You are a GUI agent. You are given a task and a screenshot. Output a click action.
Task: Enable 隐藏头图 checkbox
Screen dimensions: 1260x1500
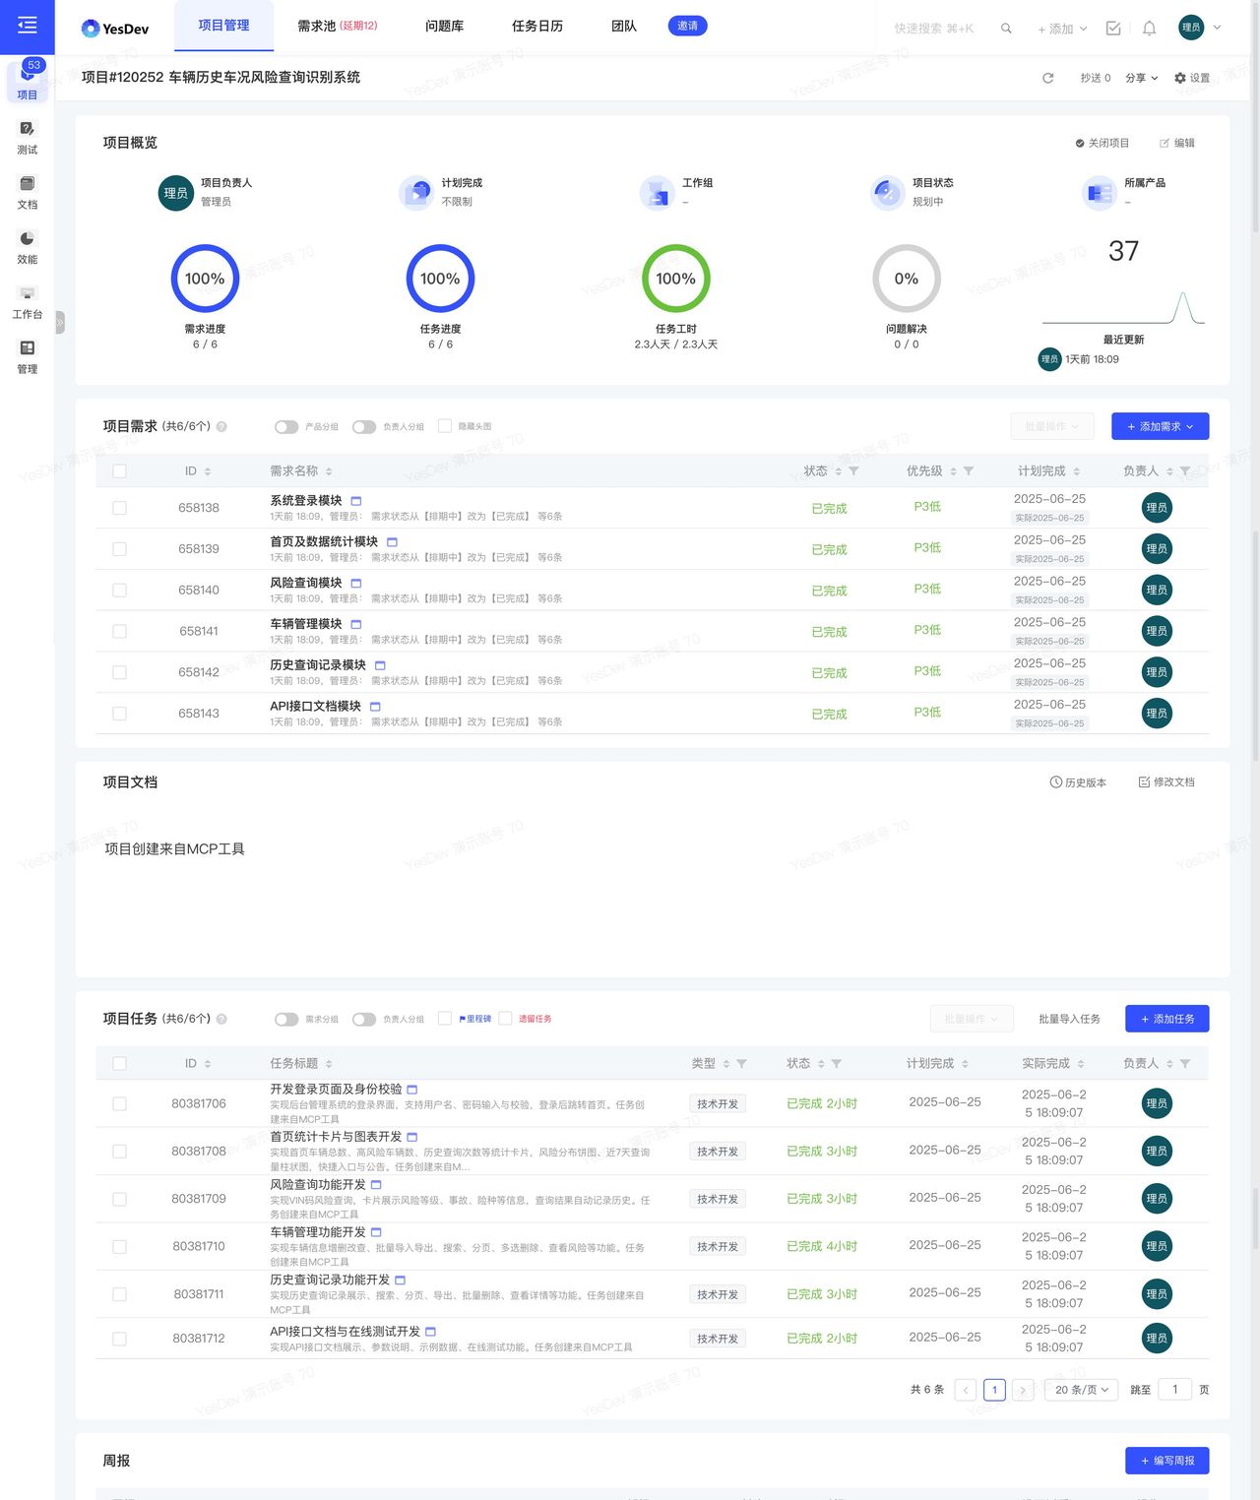445,426
